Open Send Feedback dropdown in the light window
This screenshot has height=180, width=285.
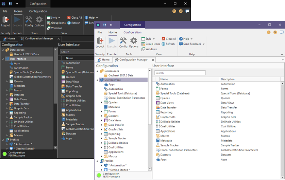click(192, 44)
